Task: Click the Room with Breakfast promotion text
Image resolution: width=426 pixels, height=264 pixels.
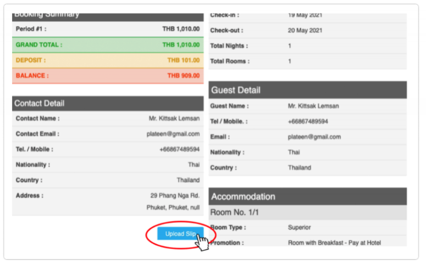Action: 334,243
